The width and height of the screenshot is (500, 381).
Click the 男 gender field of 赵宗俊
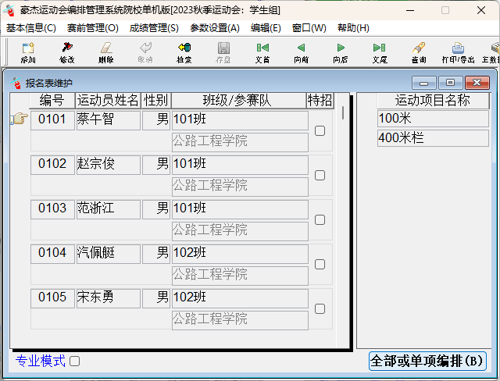coord(156,165)
